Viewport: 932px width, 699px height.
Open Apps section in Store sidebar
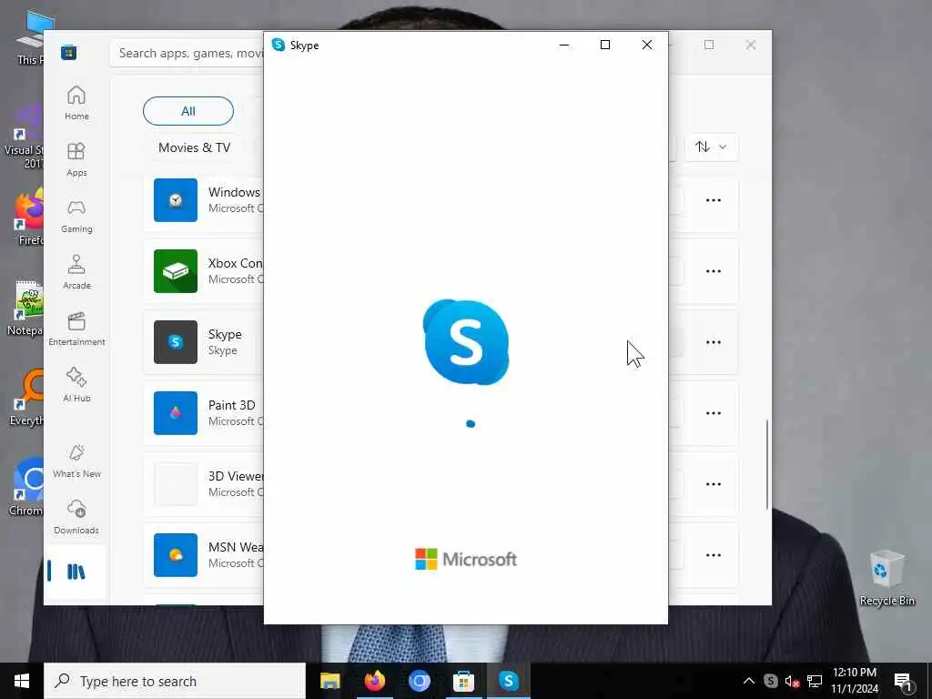pos(76,159)
